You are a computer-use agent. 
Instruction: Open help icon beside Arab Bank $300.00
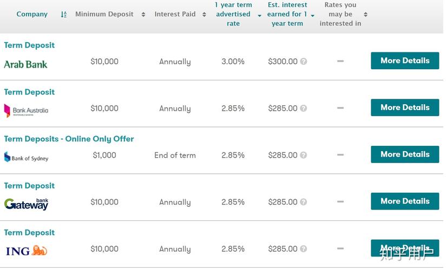point(304,62)
